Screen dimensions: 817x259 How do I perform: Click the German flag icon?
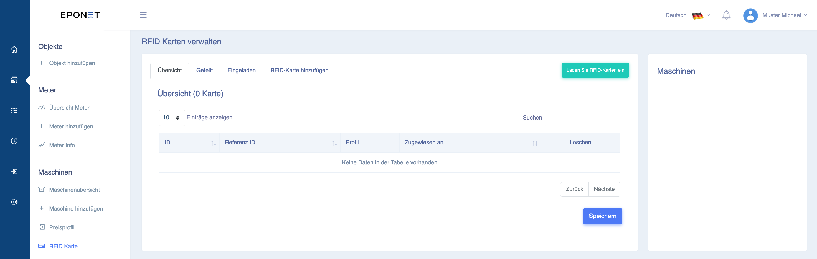(697, 15)
